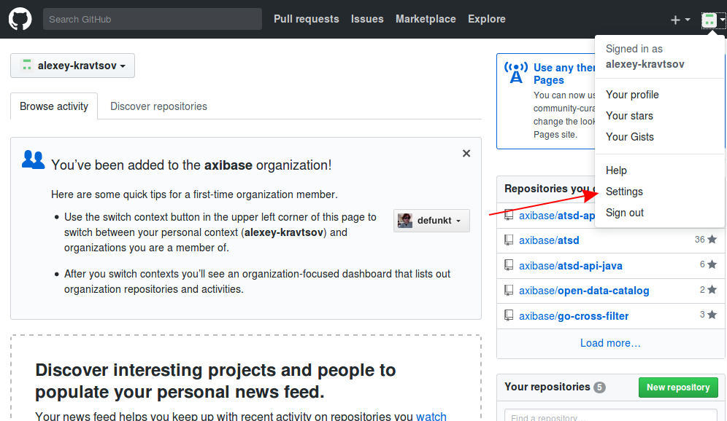Choose Your profile from user menu
This screenshot has height=421, width=727.
point(632,95)
